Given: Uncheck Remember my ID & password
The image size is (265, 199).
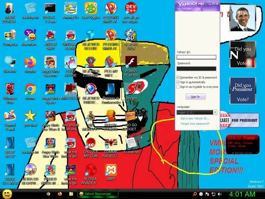Looking at the screenshot, I should [178, 77].
